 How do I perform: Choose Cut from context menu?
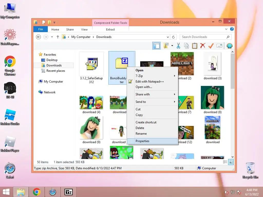(152, 109)
